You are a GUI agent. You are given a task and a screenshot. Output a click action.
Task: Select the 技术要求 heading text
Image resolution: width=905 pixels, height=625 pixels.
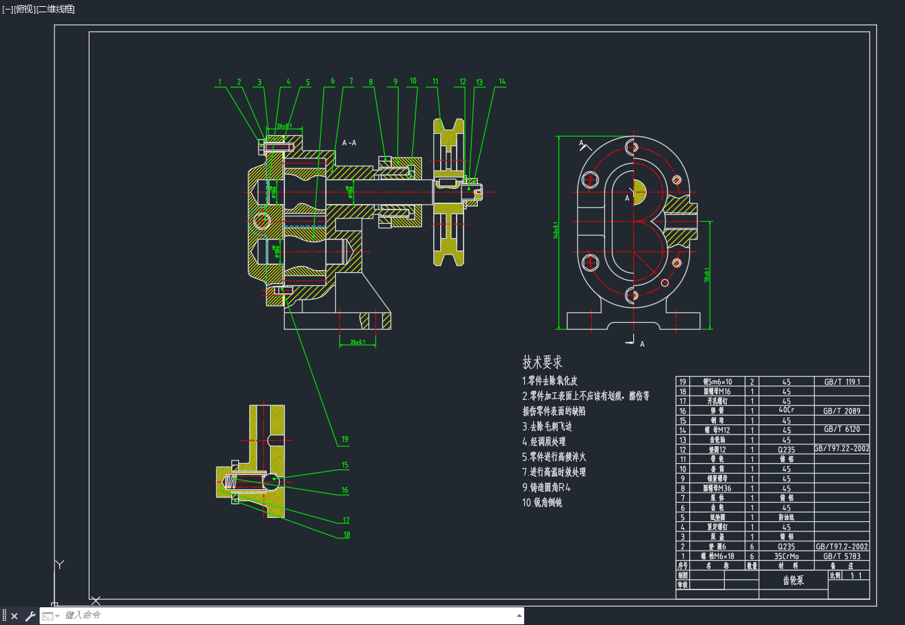click(542, 362)
